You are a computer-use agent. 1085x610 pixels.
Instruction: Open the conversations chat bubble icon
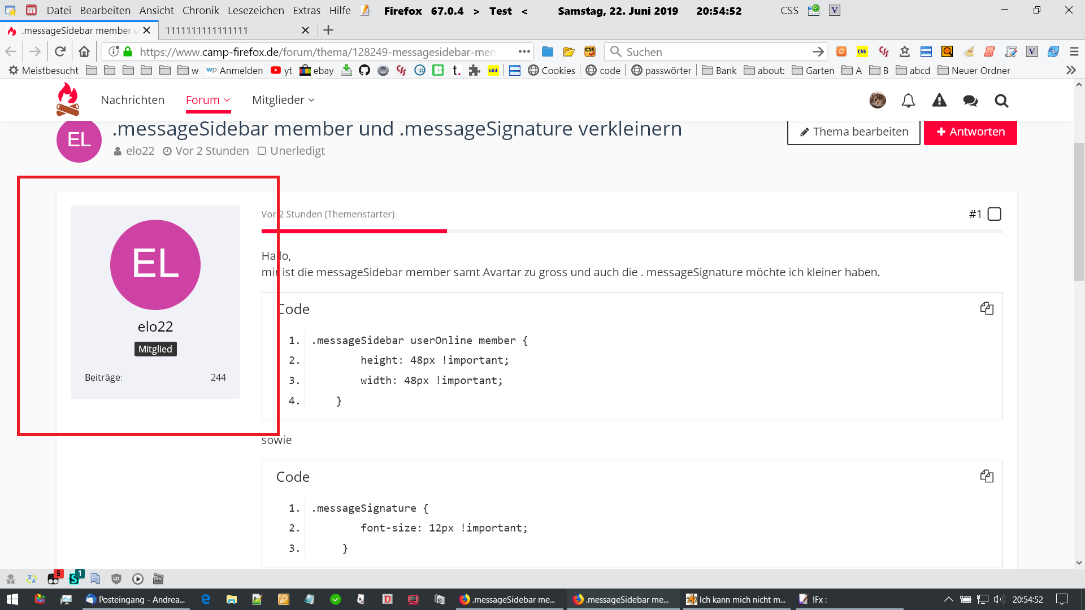(970, 101)
